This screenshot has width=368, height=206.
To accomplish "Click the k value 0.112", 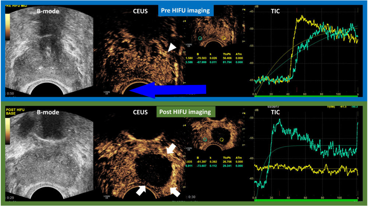I will coord(213,166).
